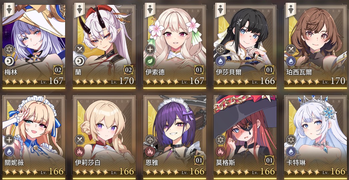Click crossed swords class icon on 蘭

(x=80, y=49)
